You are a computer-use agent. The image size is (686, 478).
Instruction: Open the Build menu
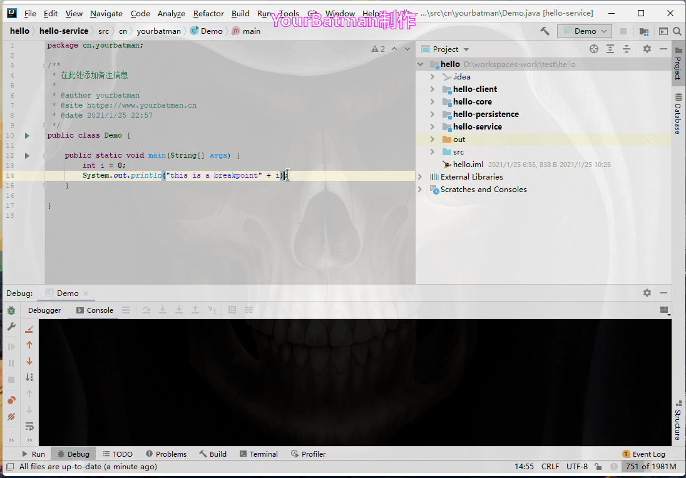240,14
